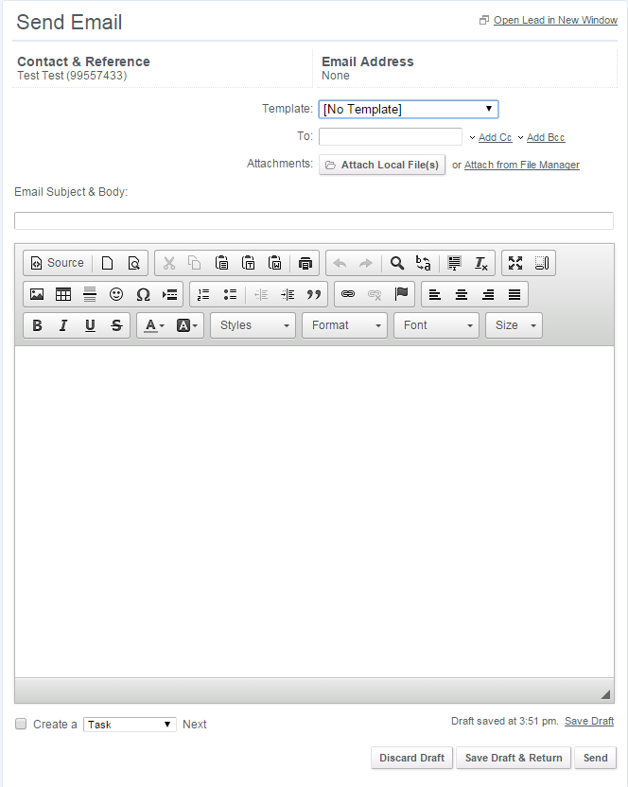Viewport: 628px width, 787px height.
Task: Open the Task type dropdown
Action: pos(130,725)
